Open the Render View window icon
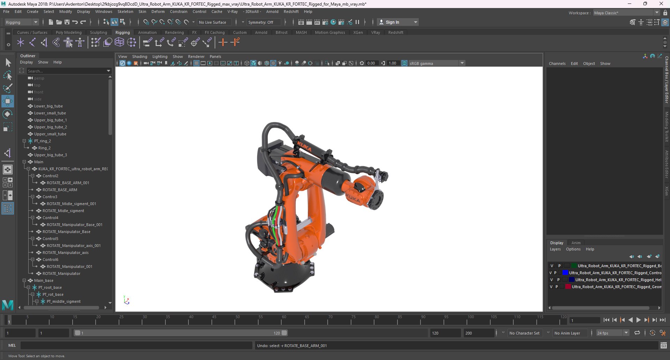 pos(301,22)
